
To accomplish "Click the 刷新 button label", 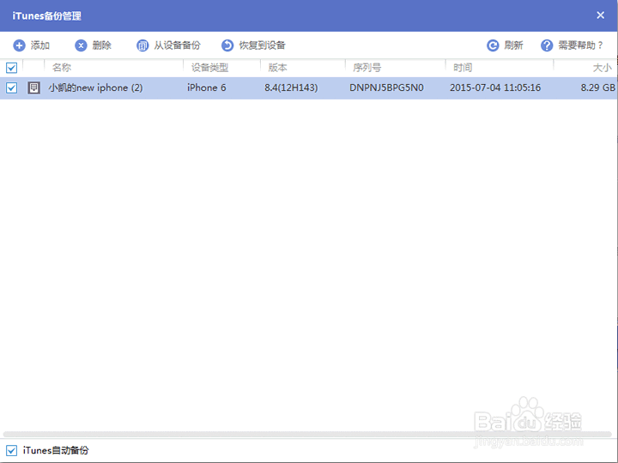I will point(513,45).
